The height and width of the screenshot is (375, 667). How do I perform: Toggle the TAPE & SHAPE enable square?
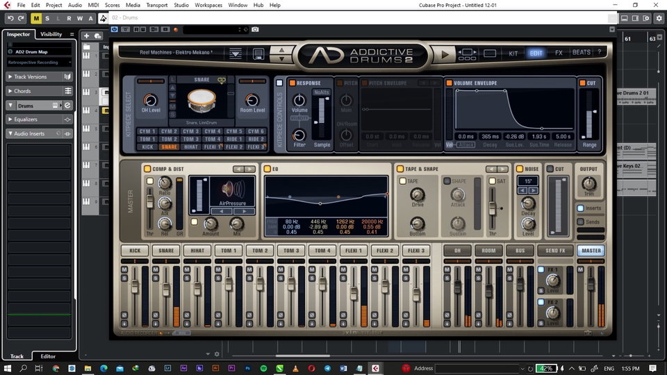coord(400,169)
